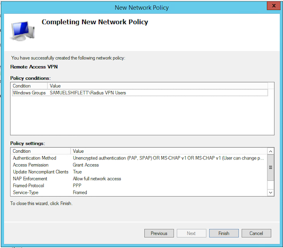
Task: Click the computer icon in wizard header
Action: click(23, 31)
